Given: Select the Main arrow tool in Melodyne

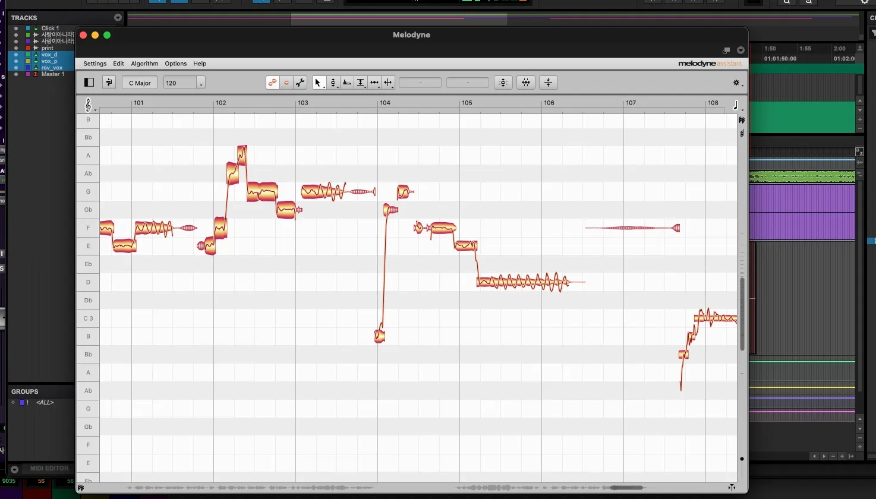Looking at the screenshot, I should click(319, 83).
